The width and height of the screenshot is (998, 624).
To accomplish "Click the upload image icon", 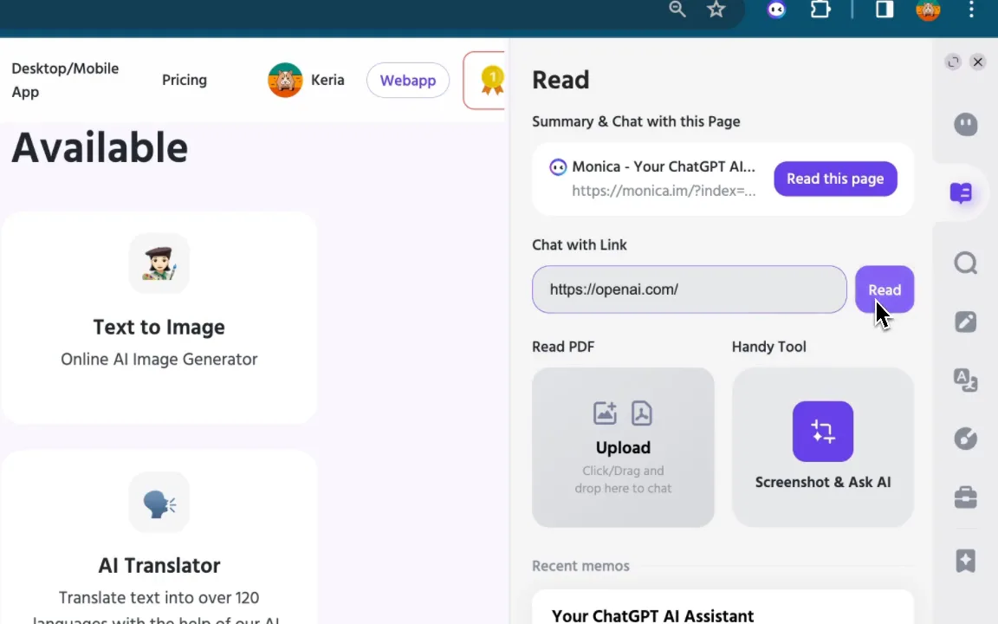I will click(605, 413).
